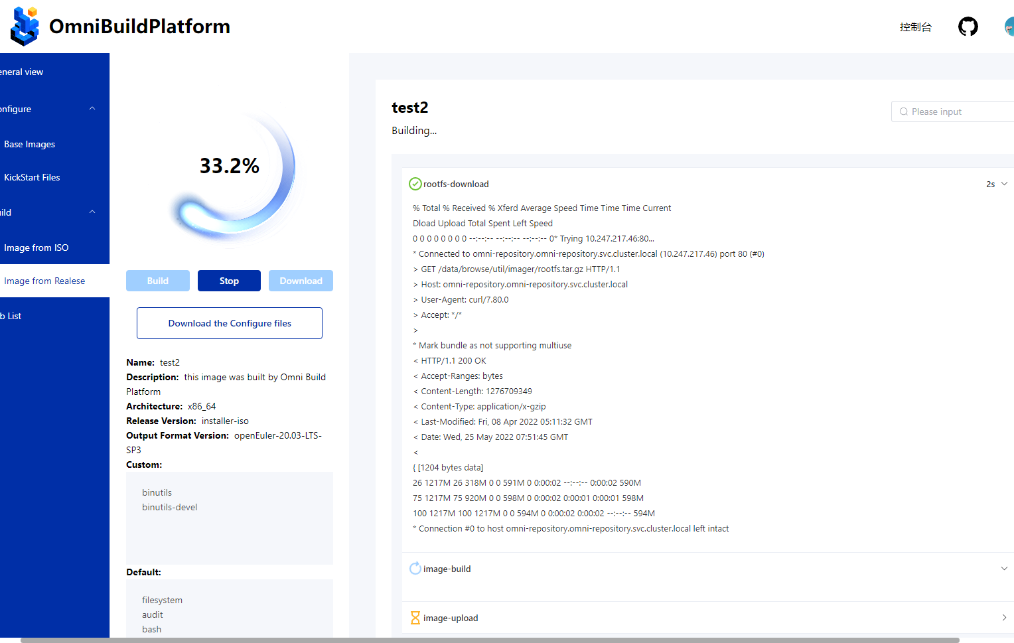Click the Download image button
The image size is (1014, 643).
(301, 281)
